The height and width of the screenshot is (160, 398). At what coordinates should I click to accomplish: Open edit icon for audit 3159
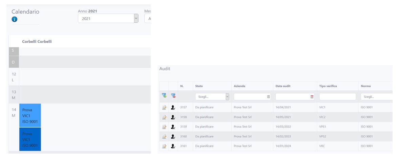[164, 127]
